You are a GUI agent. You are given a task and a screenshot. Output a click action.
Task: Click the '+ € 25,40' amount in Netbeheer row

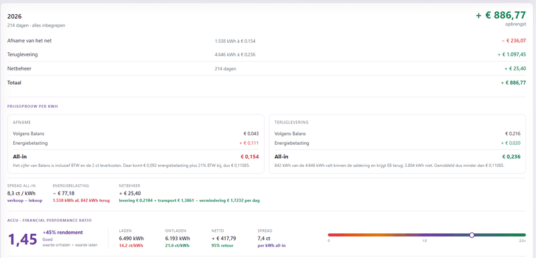click(x=515, y=68)
